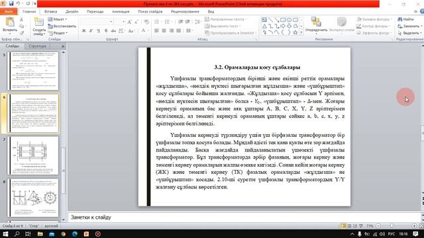Click Increase list level indent icon
Viewport: 424px width, 238px height.
(187, 22)
